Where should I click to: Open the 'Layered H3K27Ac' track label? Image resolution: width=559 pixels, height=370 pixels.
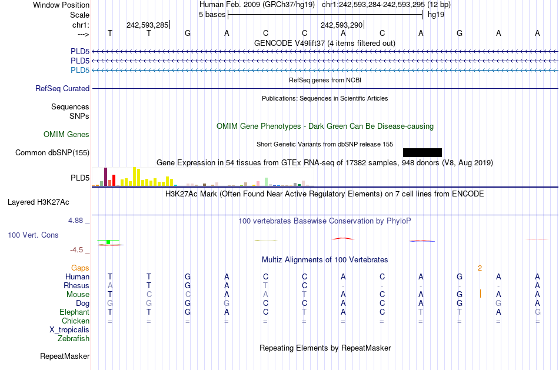pyautogui.click(x=38, y=202)
